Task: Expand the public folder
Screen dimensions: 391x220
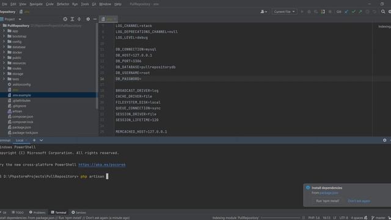Action: click(4, 57)
